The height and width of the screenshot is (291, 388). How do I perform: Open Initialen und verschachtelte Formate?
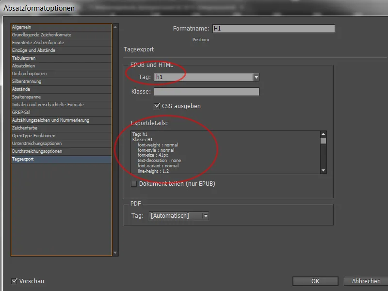62,105
